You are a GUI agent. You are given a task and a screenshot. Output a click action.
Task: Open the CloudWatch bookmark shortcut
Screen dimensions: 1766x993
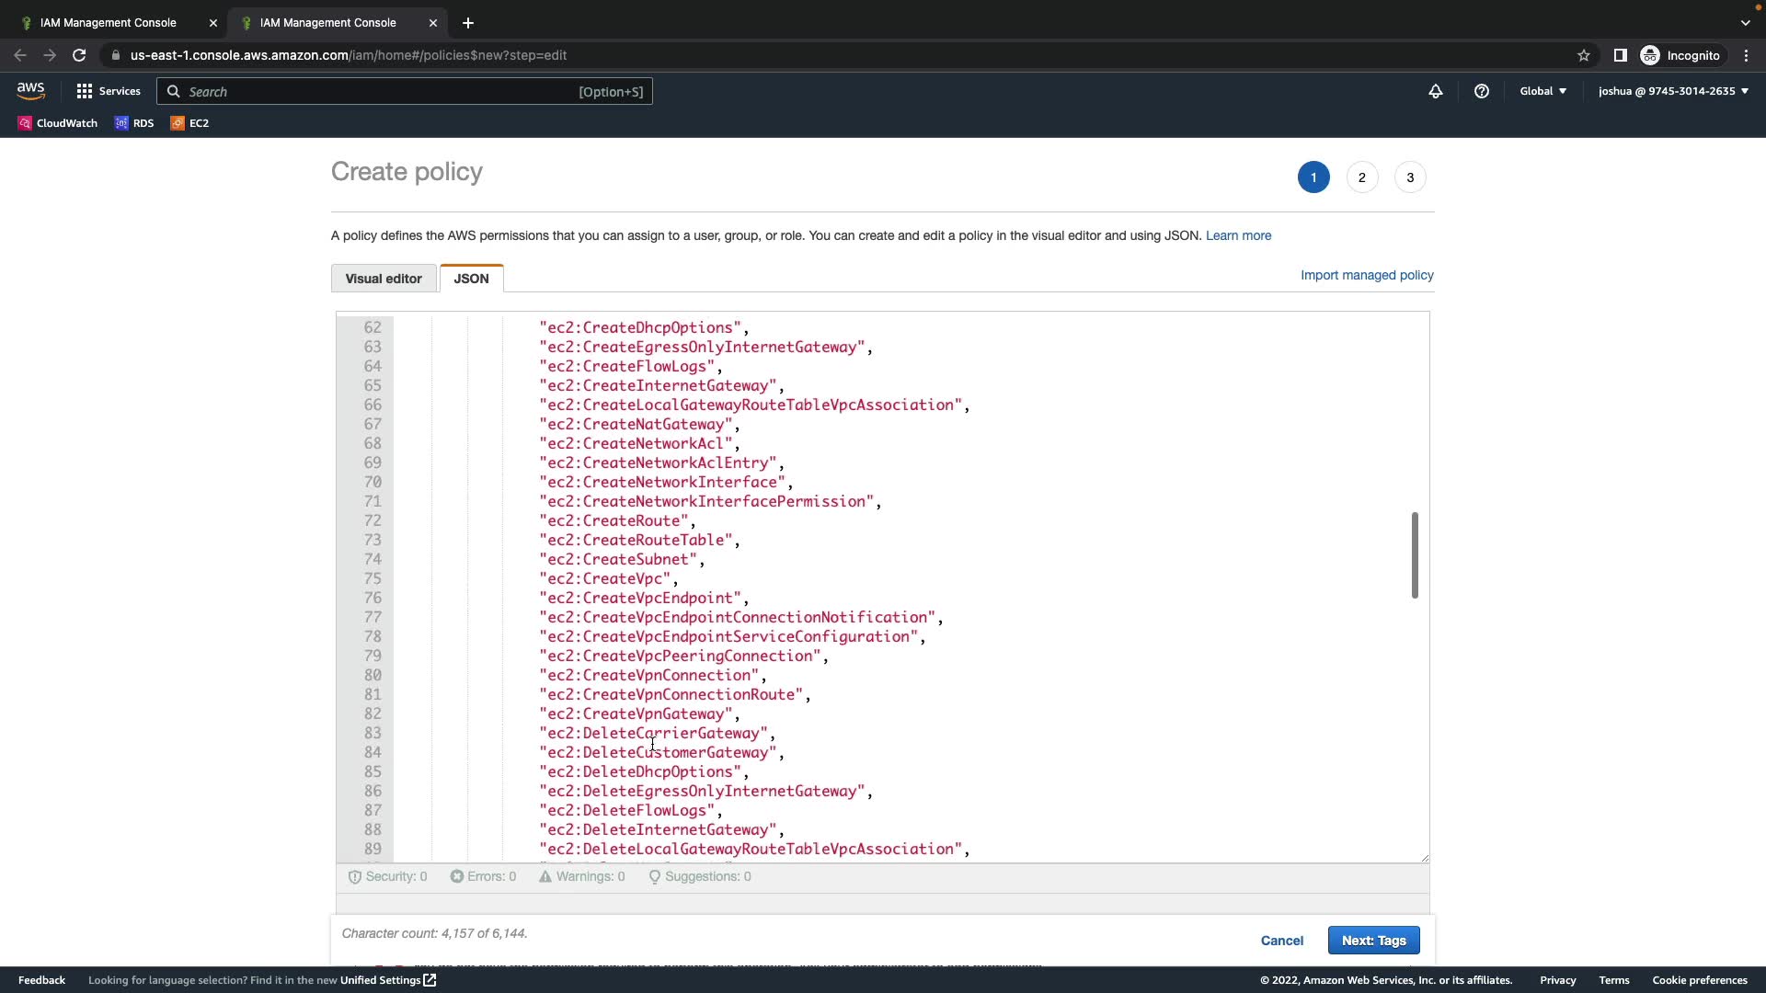[x=58, y=123]
